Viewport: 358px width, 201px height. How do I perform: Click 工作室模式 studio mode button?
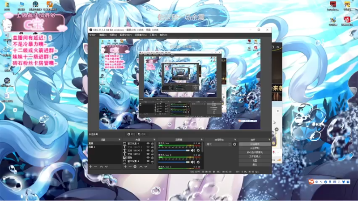255,156
